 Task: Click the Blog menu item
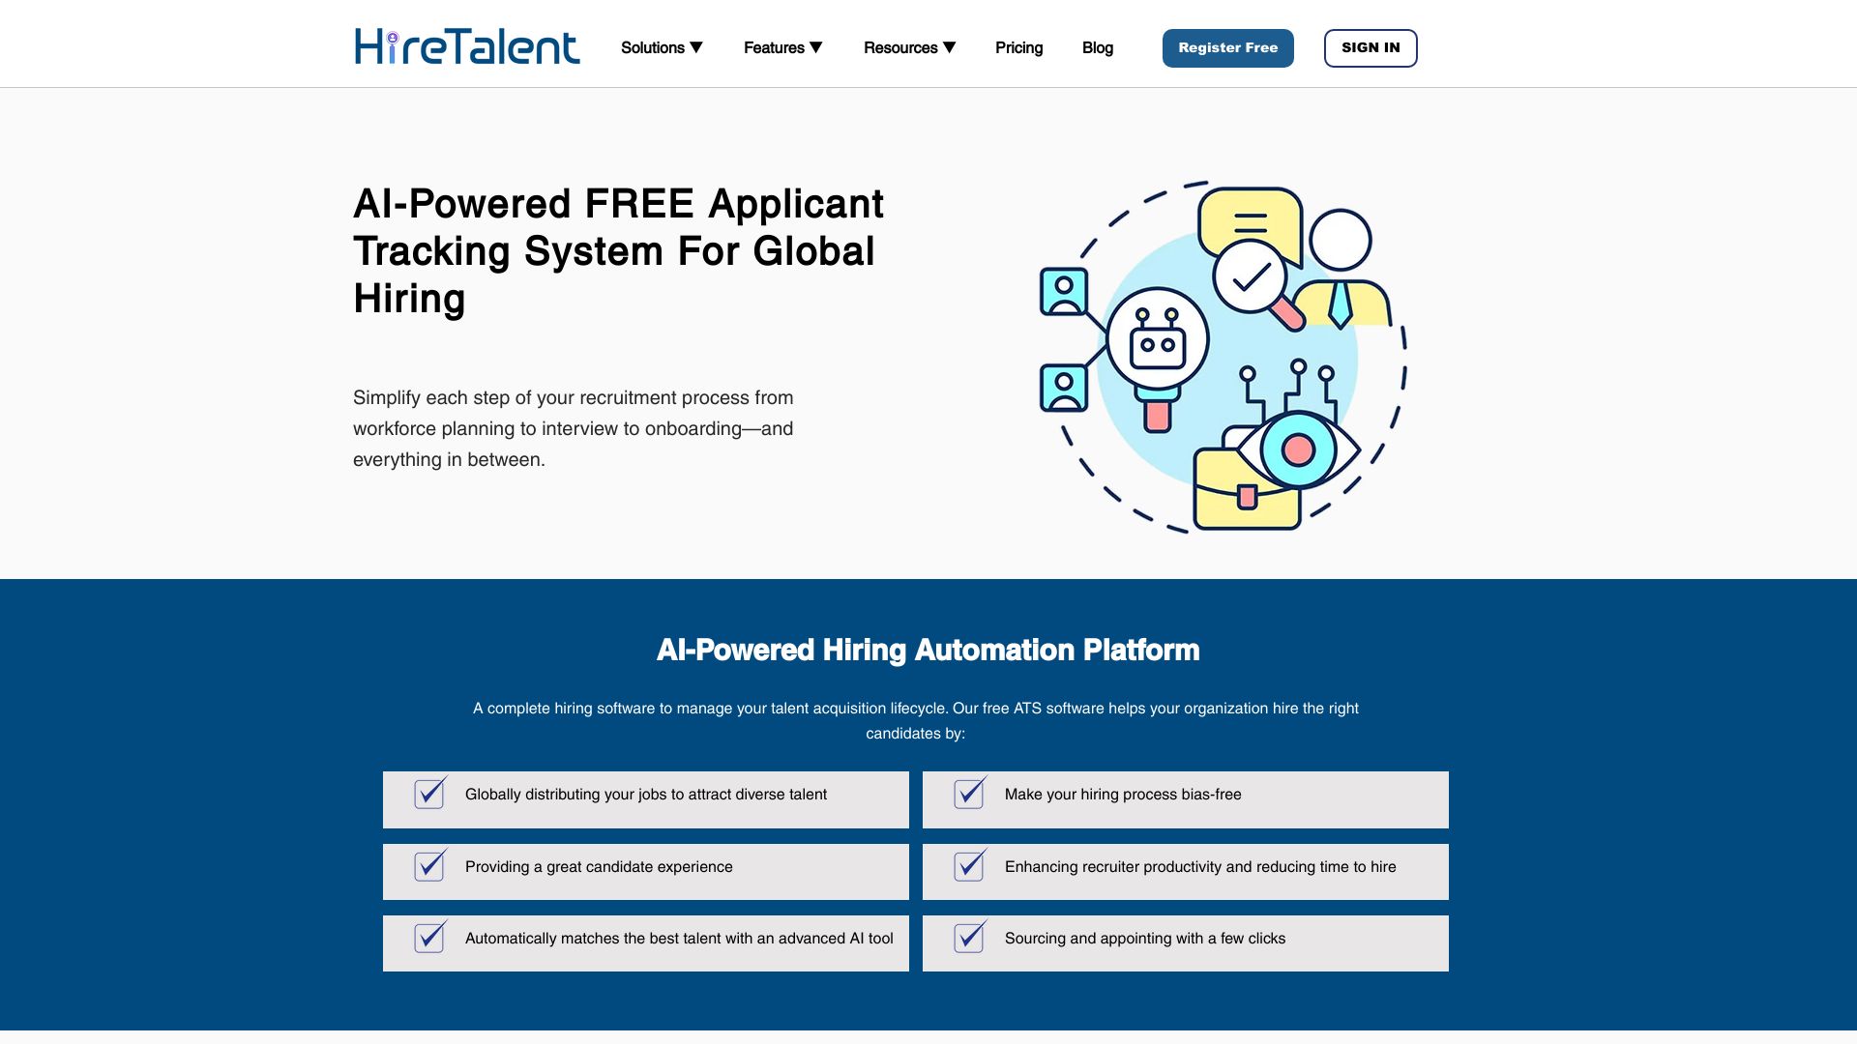pyautogui.click(x=1097, y=47)
